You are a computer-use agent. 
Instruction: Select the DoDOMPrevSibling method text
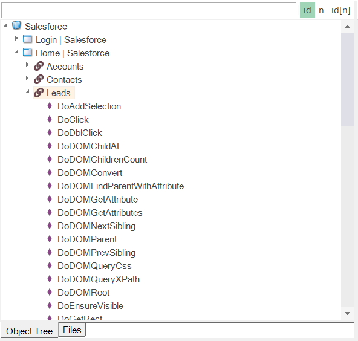coord(96,253)
